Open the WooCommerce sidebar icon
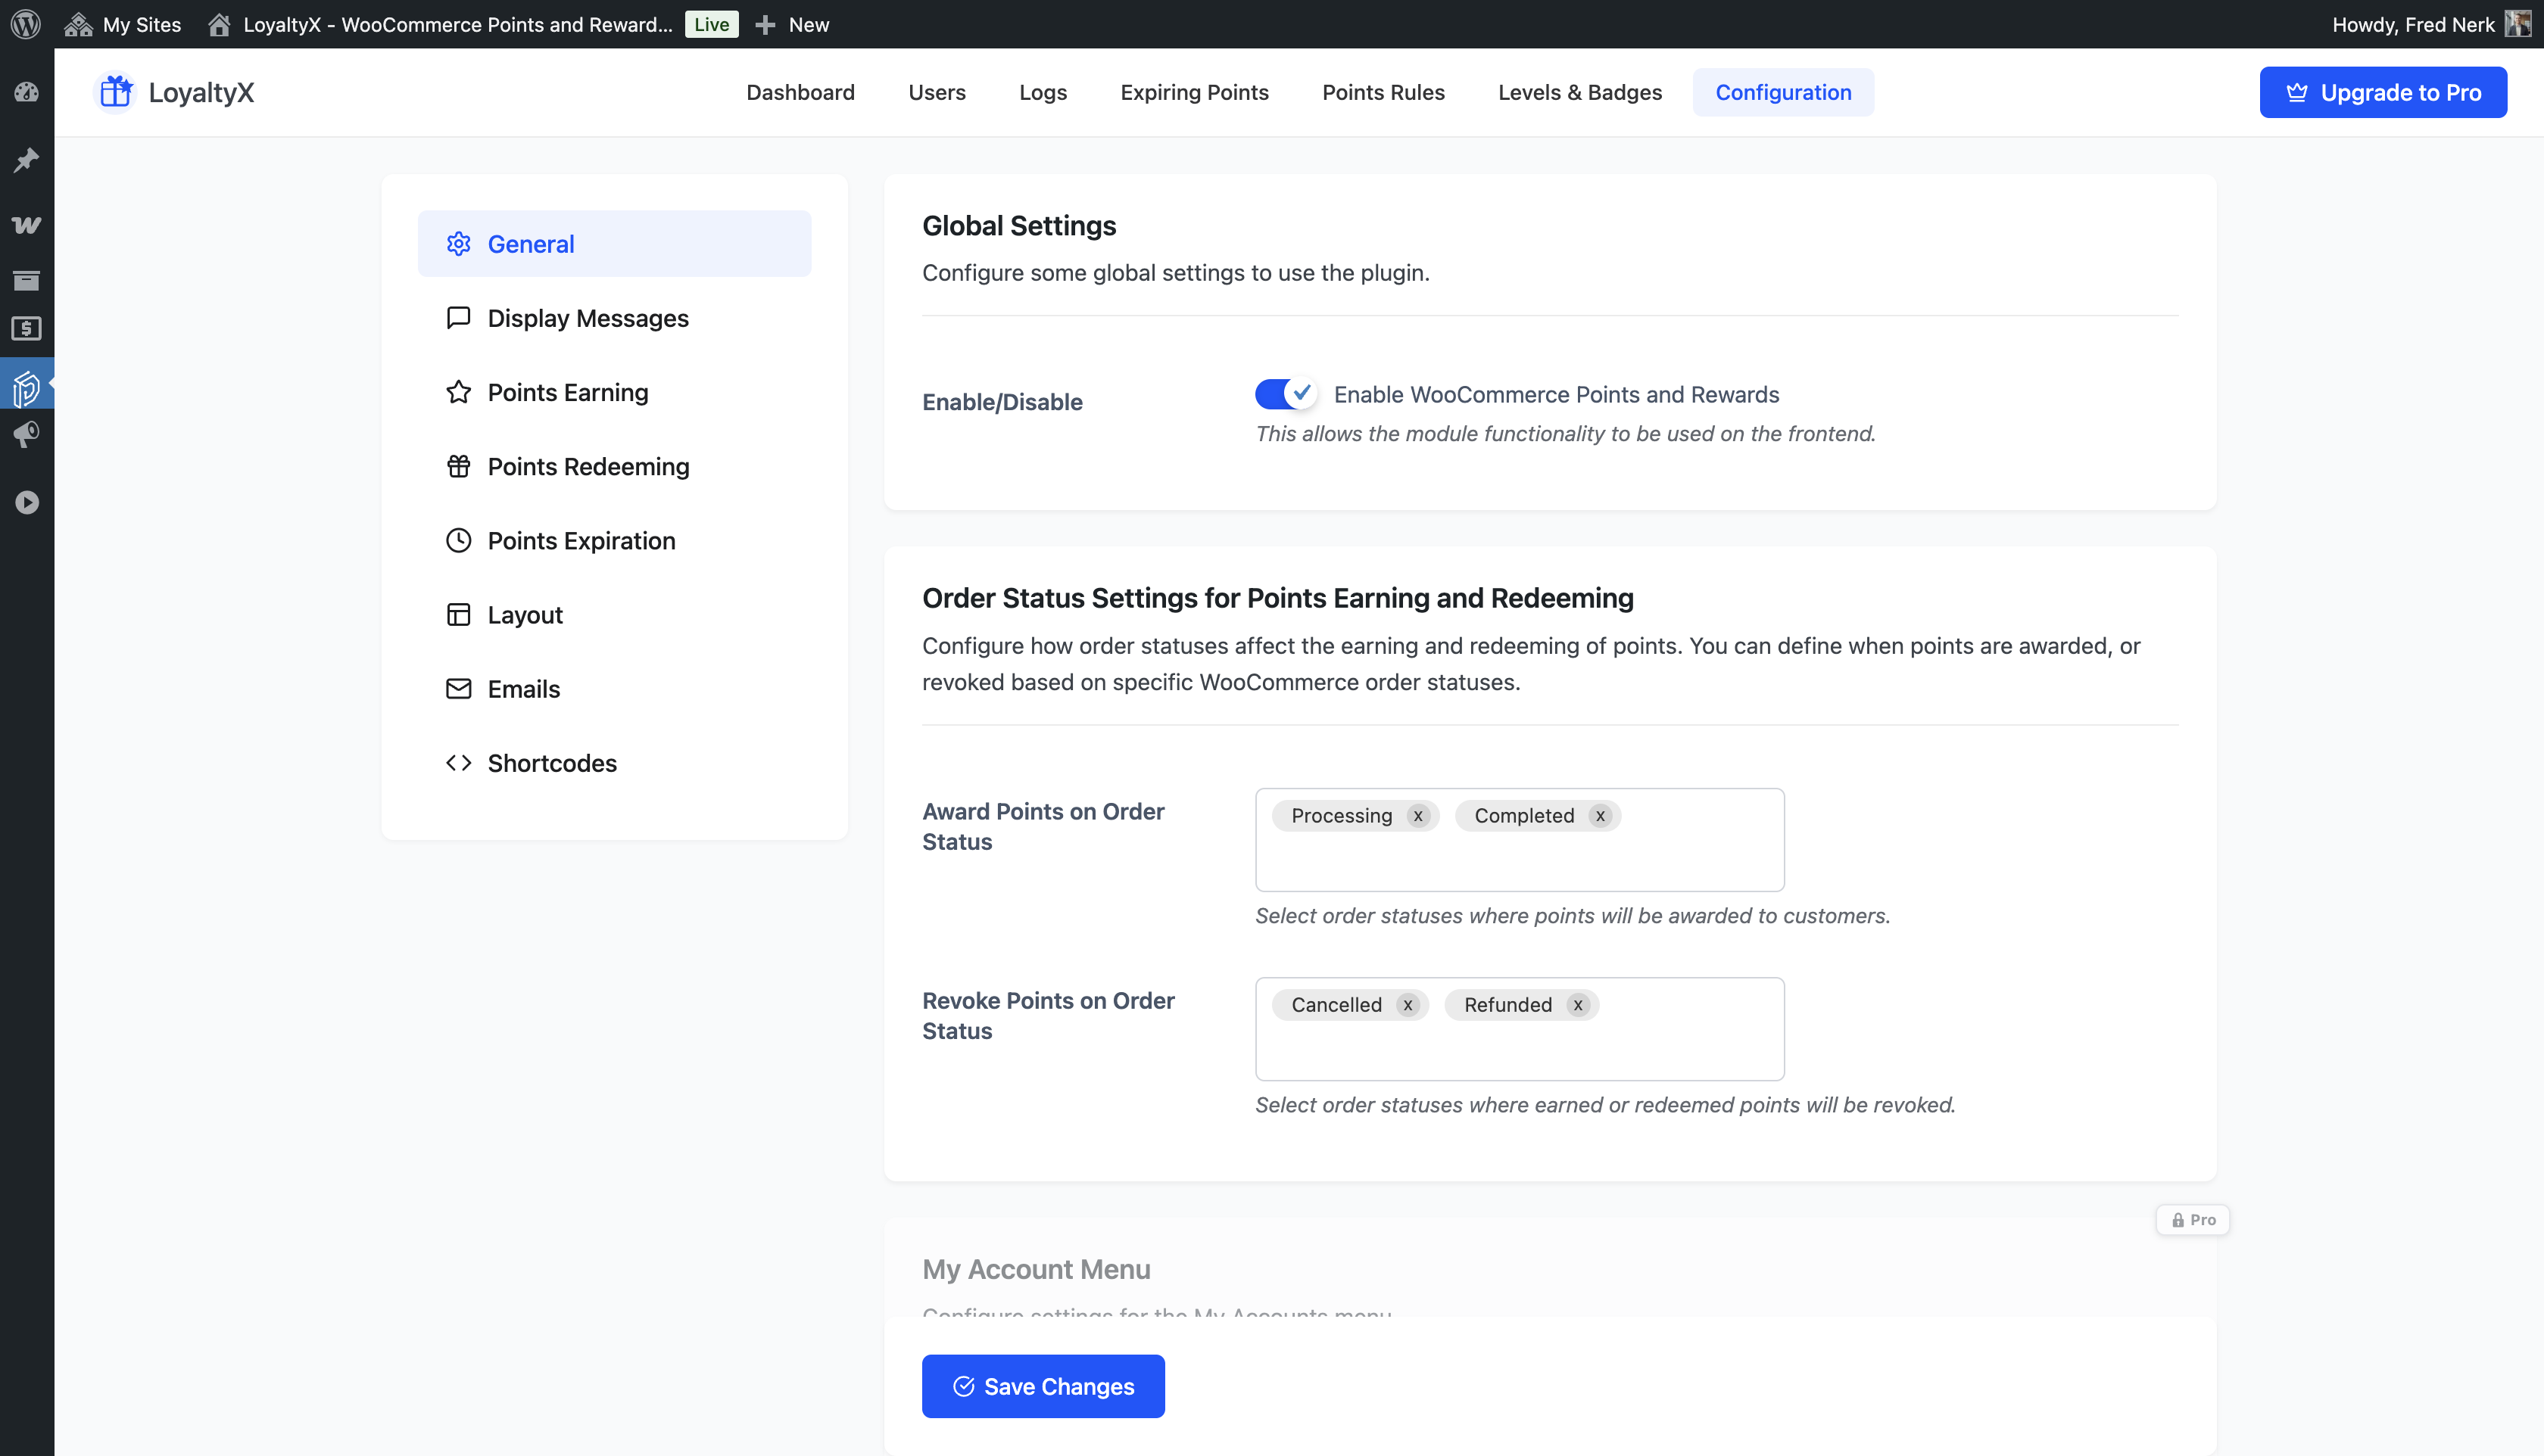This screenshot has width=2544, height=1456. click(26, 225)
